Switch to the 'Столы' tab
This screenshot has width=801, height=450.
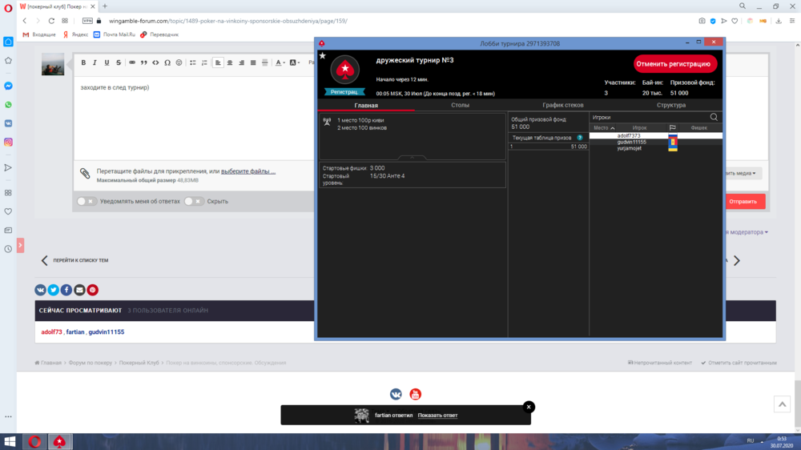pyautogui.click(x=460, y=105)
